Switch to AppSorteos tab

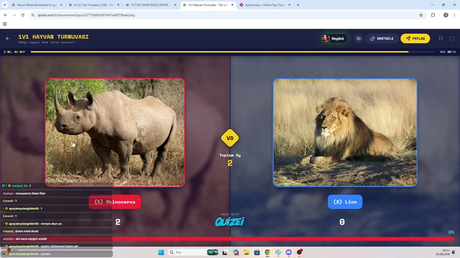pos(264,5)
